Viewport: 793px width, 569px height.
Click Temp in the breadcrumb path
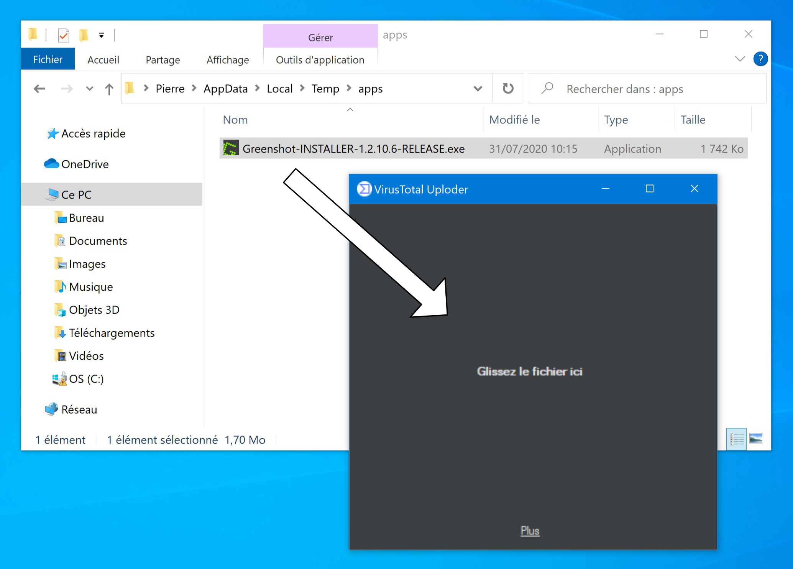pyautogui.click(x=325, y=89)
